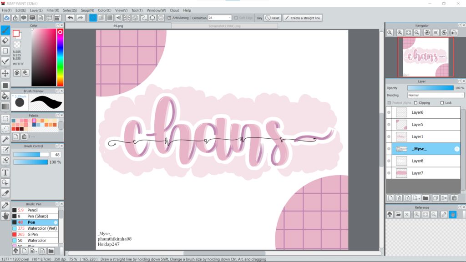Open the File(F) menu
Screen dimensions: 466x262
click(6, 10)
